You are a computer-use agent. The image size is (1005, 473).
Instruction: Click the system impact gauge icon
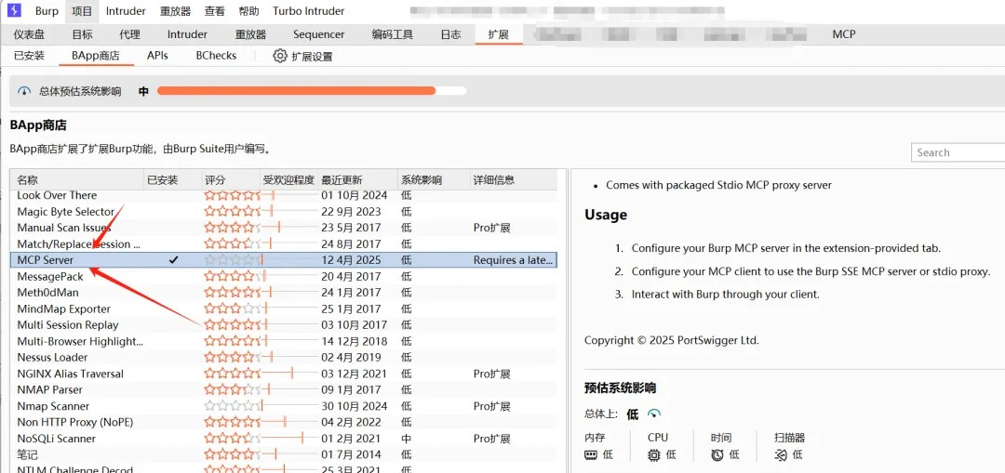(24, 91)
